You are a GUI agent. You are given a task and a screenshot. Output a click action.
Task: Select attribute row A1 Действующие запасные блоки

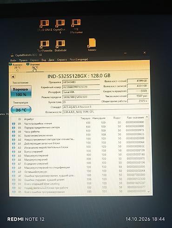click(79, 143)
